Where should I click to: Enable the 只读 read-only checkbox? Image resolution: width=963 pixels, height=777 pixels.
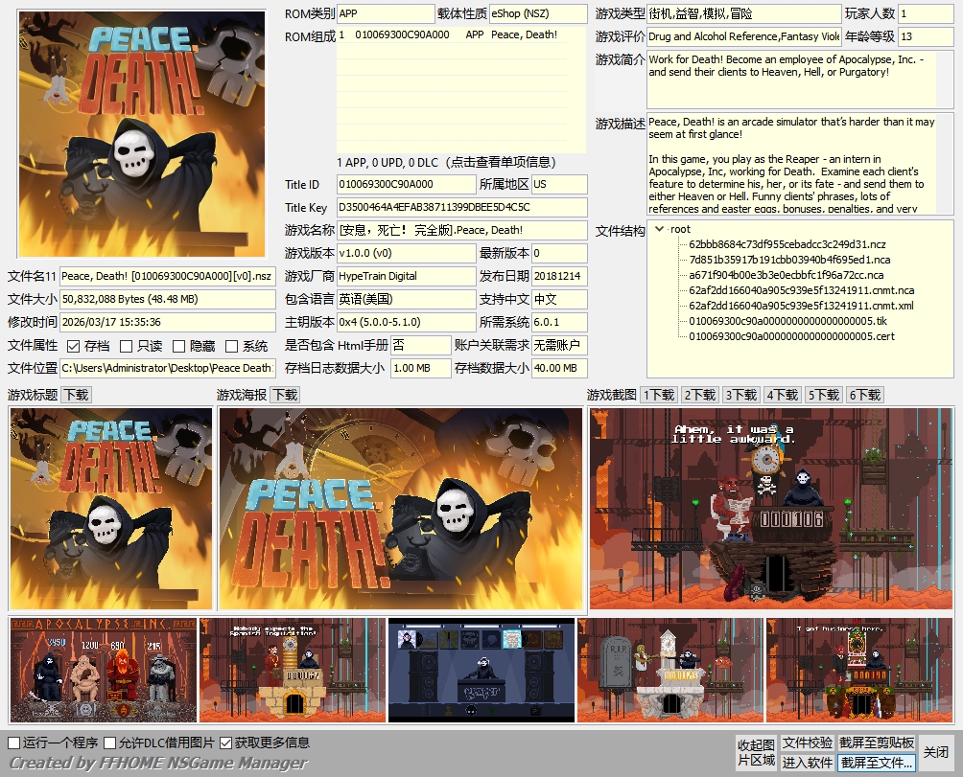[127, 346]
